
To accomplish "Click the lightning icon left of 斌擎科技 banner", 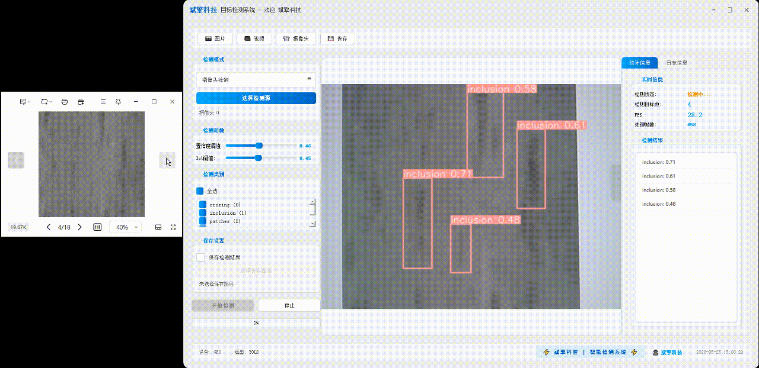I will click(x=546, y=352).
